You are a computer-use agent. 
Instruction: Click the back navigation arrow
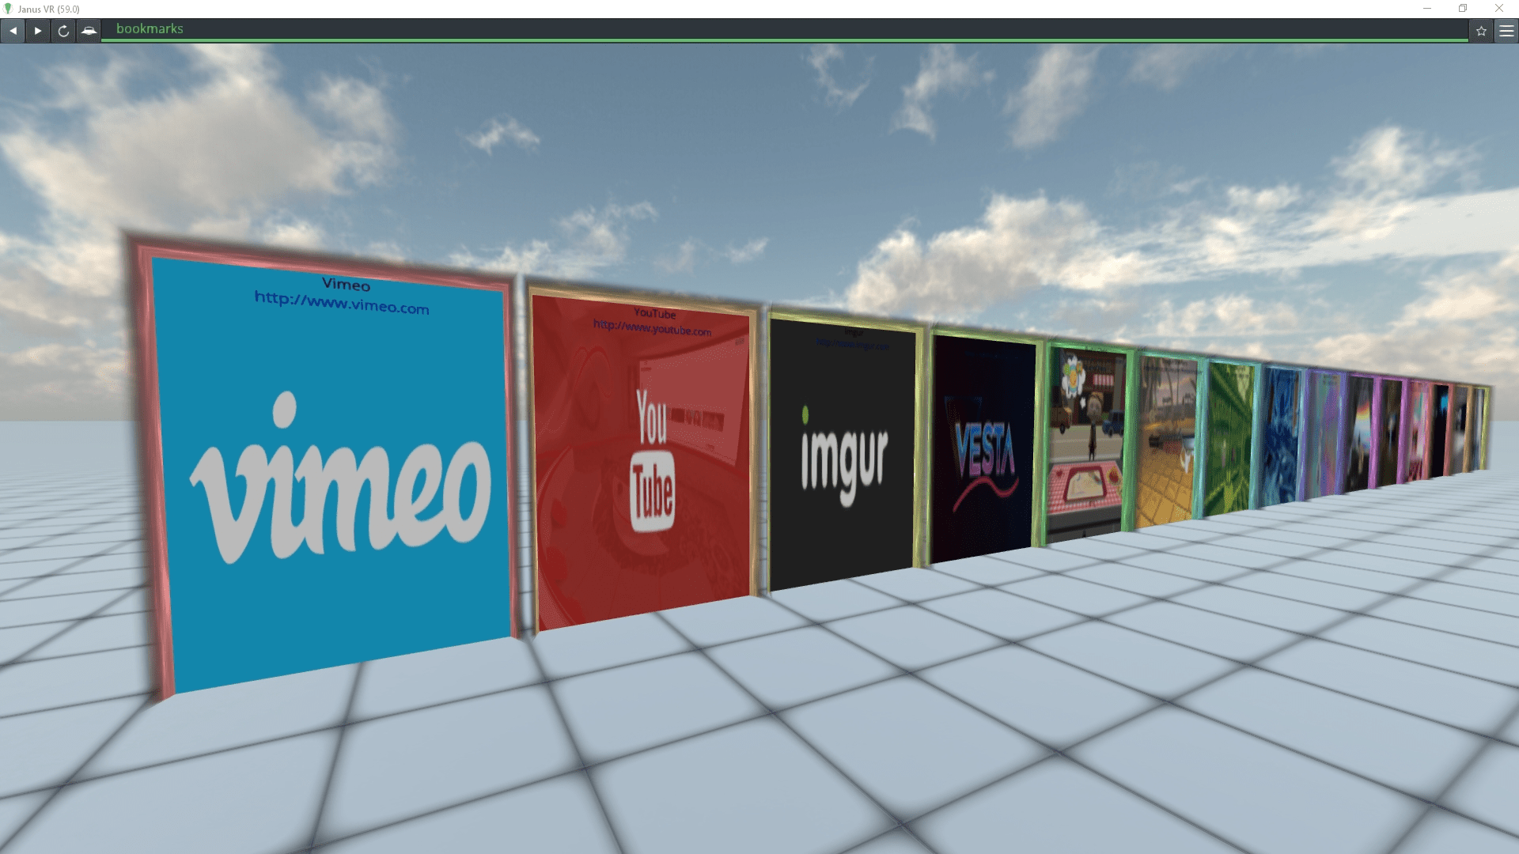point(13,30)
